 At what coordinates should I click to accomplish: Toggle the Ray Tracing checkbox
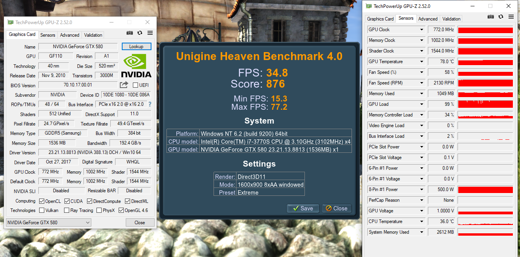point(66,210)
